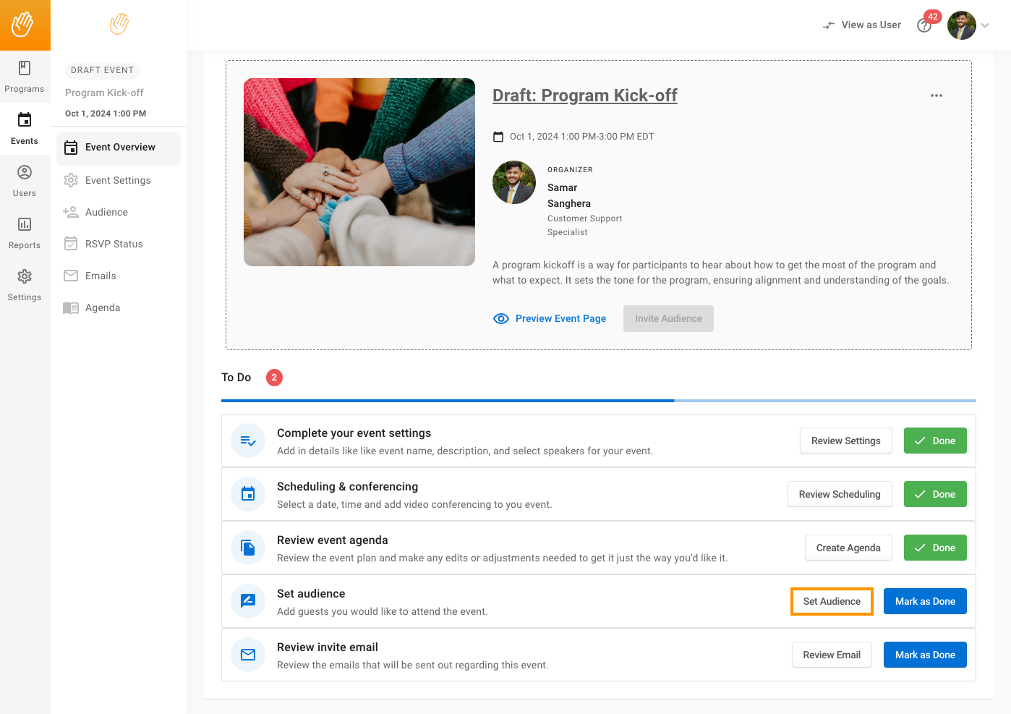Open Events in the left rail

coord(25,129)
